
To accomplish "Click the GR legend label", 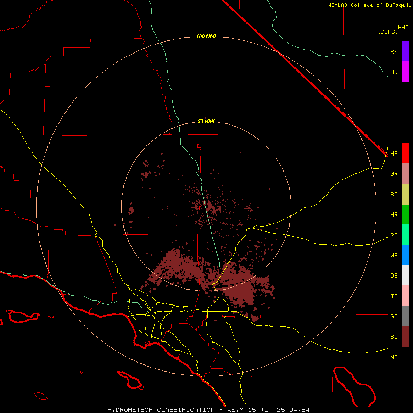I will (x=394, y=174).
